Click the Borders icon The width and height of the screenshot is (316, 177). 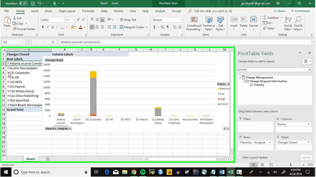pos(63,27)
